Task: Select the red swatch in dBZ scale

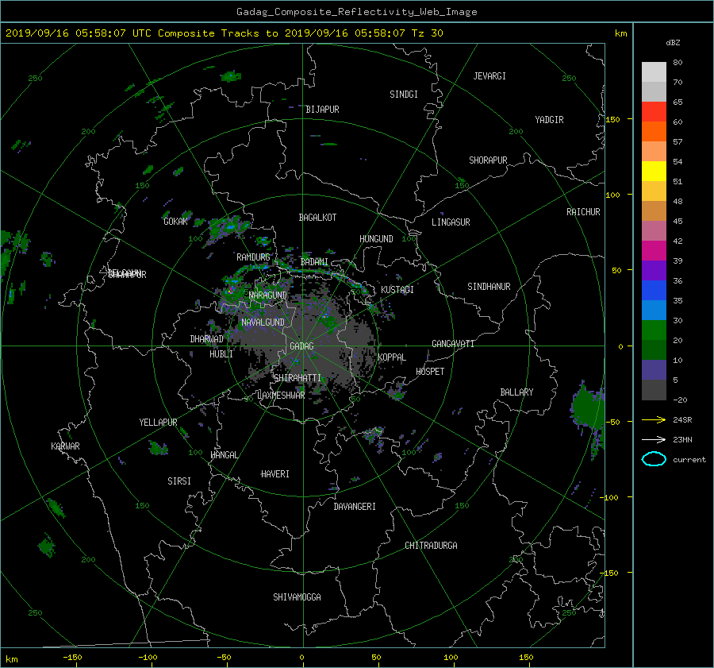Action: point(654,112)
